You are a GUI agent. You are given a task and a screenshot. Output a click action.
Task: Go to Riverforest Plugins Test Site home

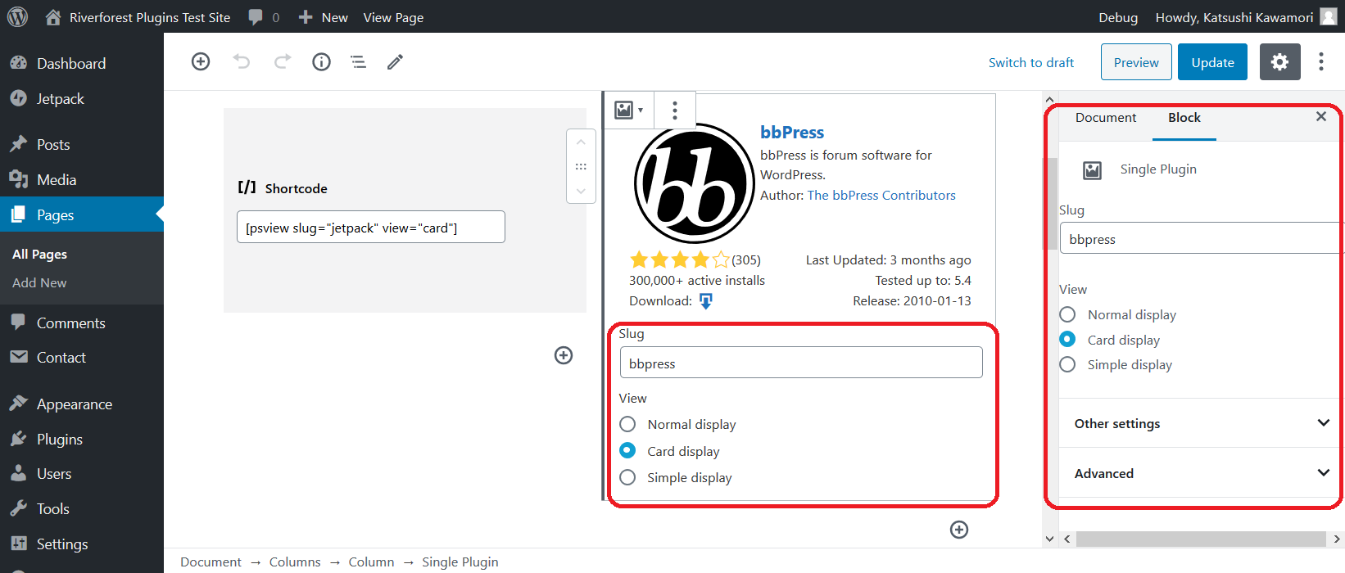pos(138,17)
